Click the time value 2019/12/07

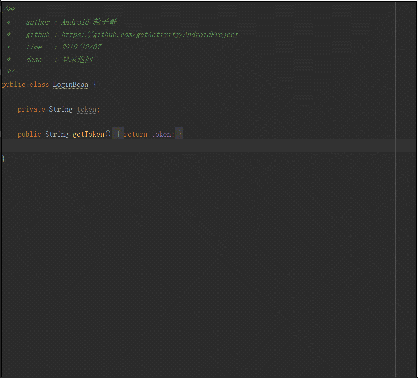(x=81, y=47)
